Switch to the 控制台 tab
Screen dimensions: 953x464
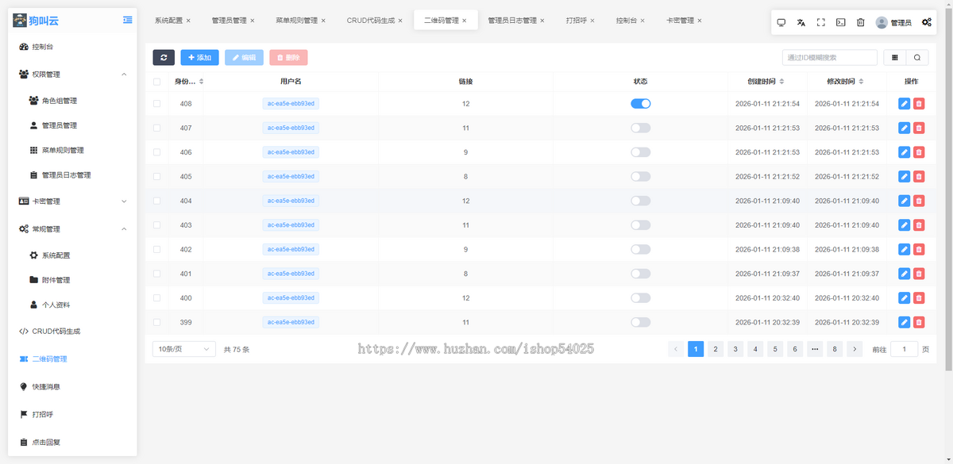[626, 21]
